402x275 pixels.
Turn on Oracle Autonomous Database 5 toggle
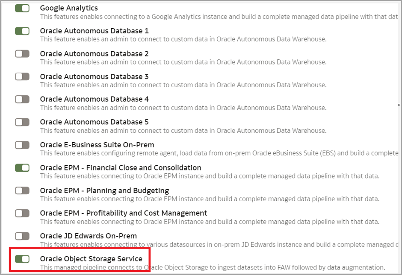(x=22, y=122)
